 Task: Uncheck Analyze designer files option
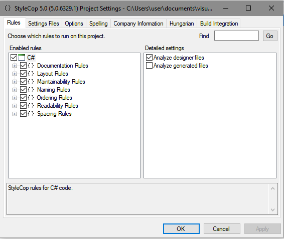coord(149,58)
